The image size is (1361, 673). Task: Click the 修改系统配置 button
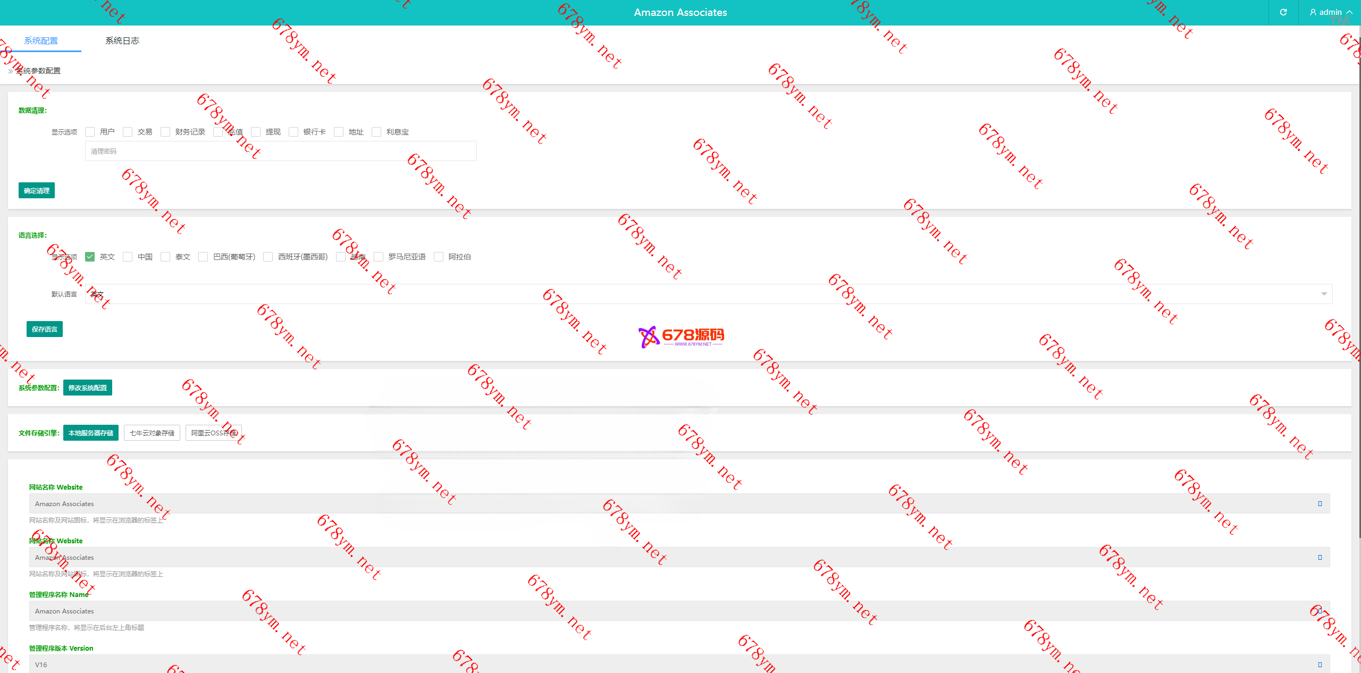[x=88, y=388]
